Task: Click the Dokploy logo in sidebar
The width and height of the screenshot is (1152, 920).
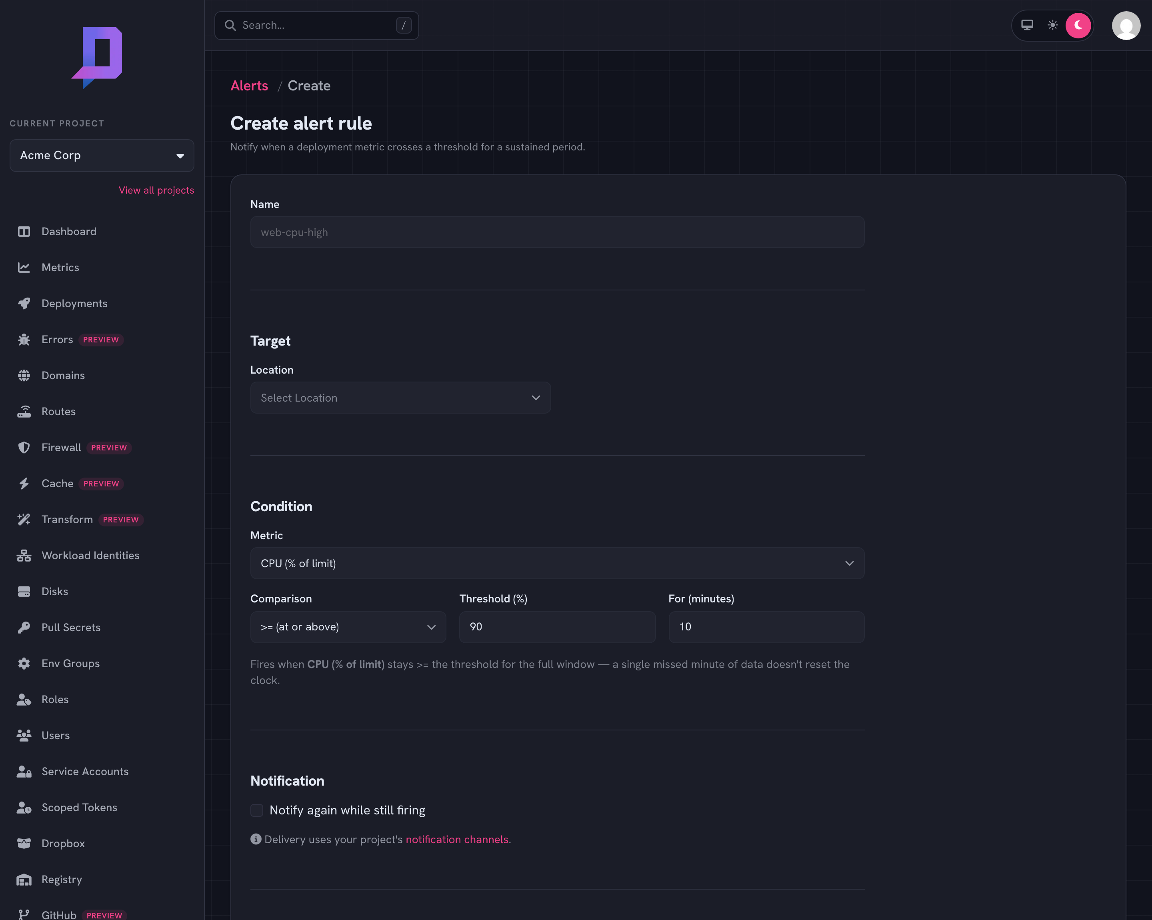Action: point(97,58)
